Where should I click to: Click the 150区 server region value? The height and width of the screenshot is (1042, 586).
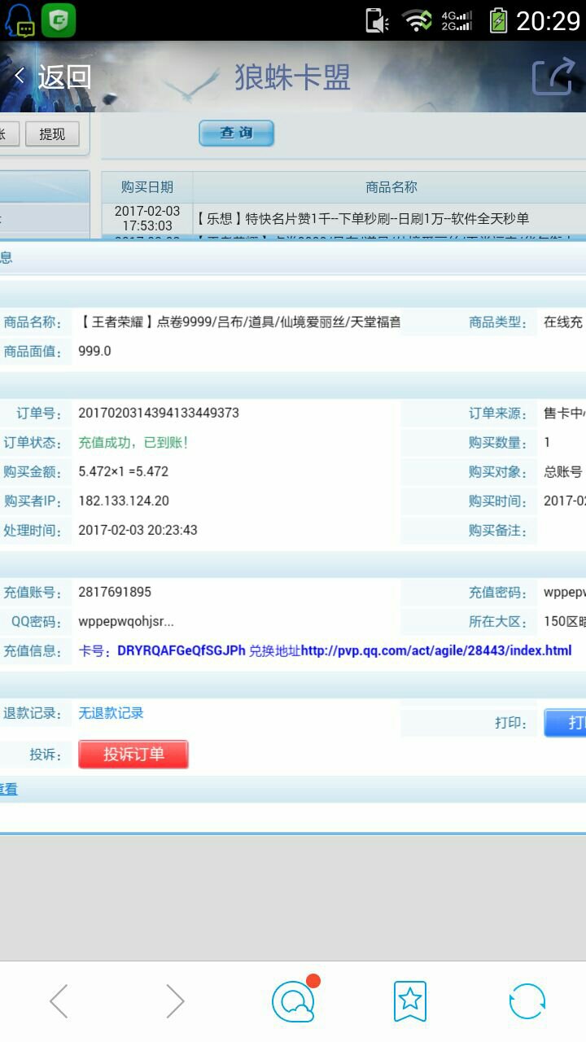564,621
